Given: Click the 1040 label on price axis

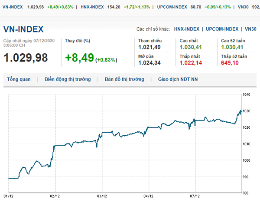Looking at the screenshot, I should (247, 94).
